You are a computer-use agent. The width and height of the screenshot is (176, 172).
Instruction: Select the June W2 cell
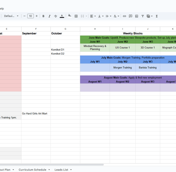pyautogui.click(x=122, y=42)
